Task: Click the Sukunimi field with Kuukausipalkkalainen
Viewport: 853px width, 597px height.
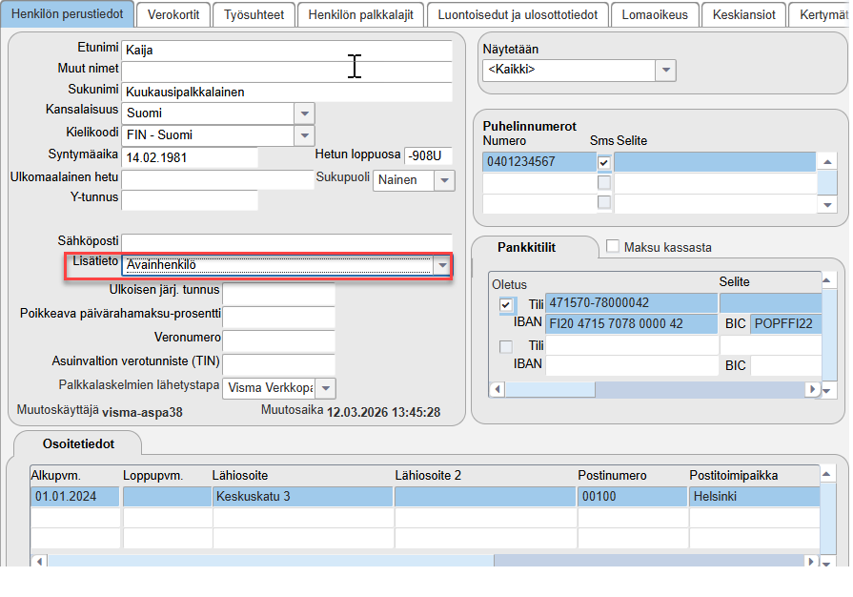Action: (x=287, y=92)
